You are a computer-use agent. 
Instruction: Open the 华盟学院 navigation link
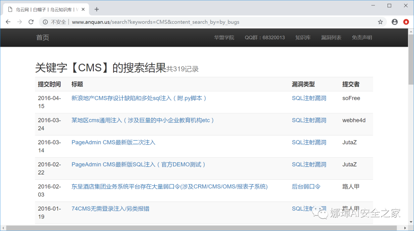[224, 37]
